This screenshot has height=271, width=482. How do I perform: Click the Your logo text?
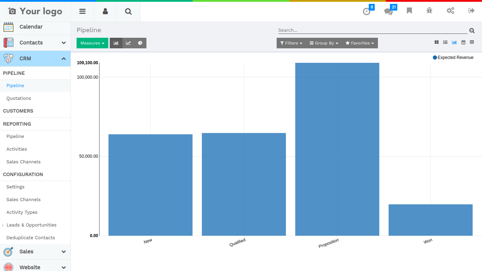click(41, 11)
